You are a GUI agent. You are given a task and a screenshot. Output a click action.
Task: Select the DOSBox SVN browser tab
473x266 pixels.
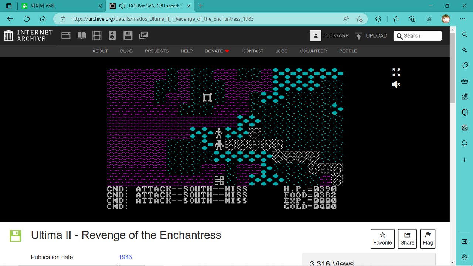tap(150, 6)
